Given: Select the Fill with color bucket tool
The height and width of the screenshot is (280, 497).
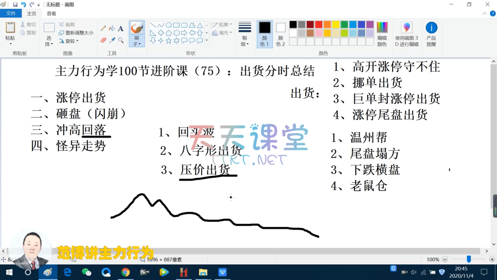Looking at the screenshot, I should (x=112, y=29).
